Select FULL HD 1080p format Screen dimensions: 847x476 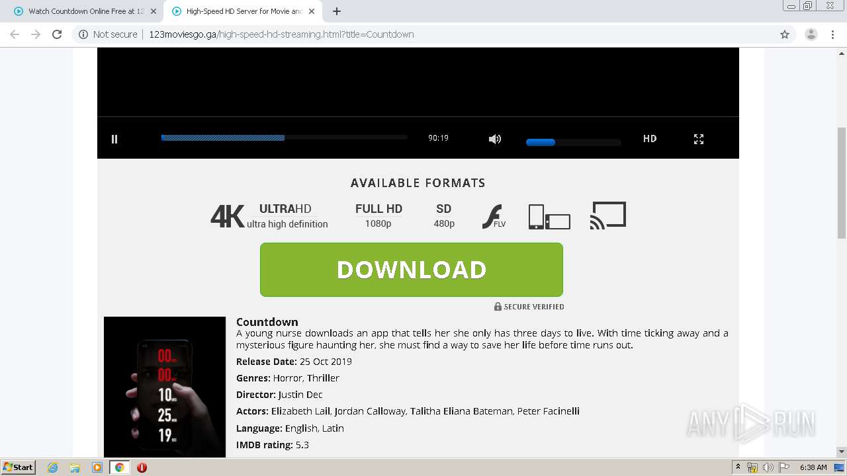coord(379,216)
